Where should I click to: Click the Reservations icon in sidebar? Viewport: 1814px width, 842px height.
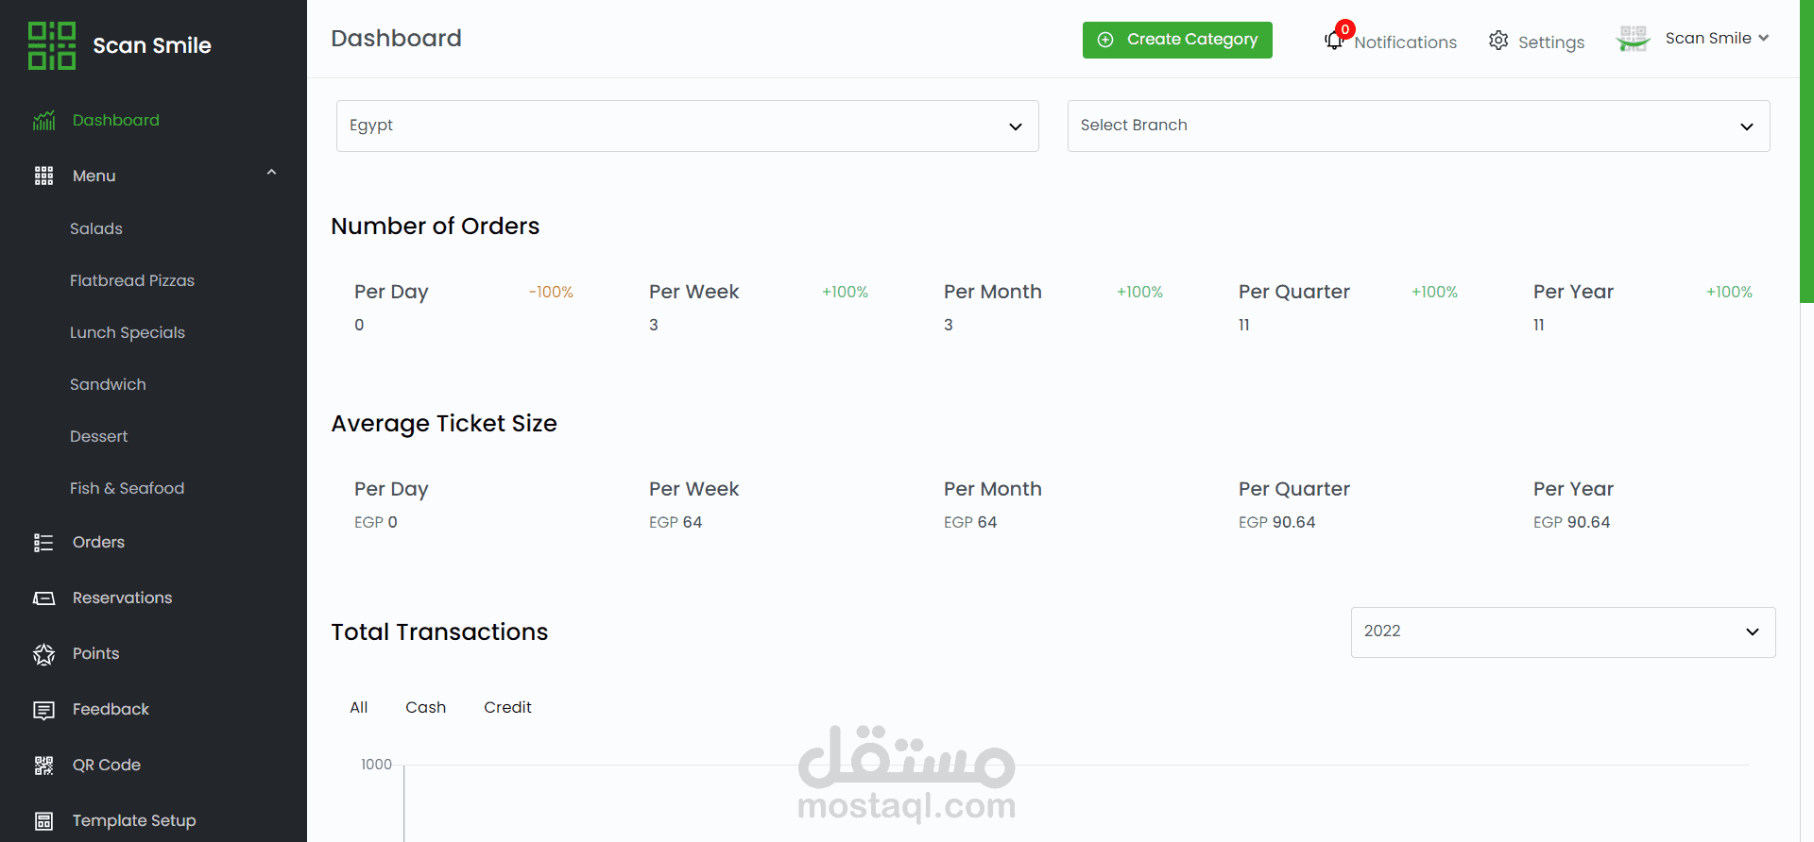coord(43,598)
